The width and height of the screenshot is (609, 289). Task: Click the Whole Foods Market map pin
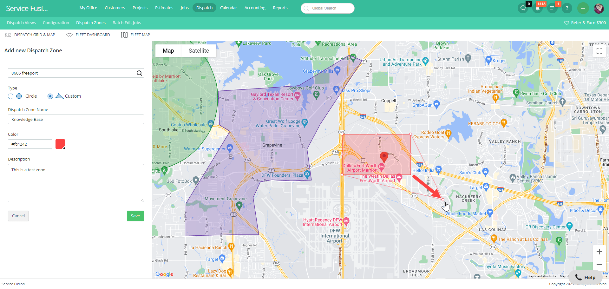pyautogui.click(x=490, y=212)
